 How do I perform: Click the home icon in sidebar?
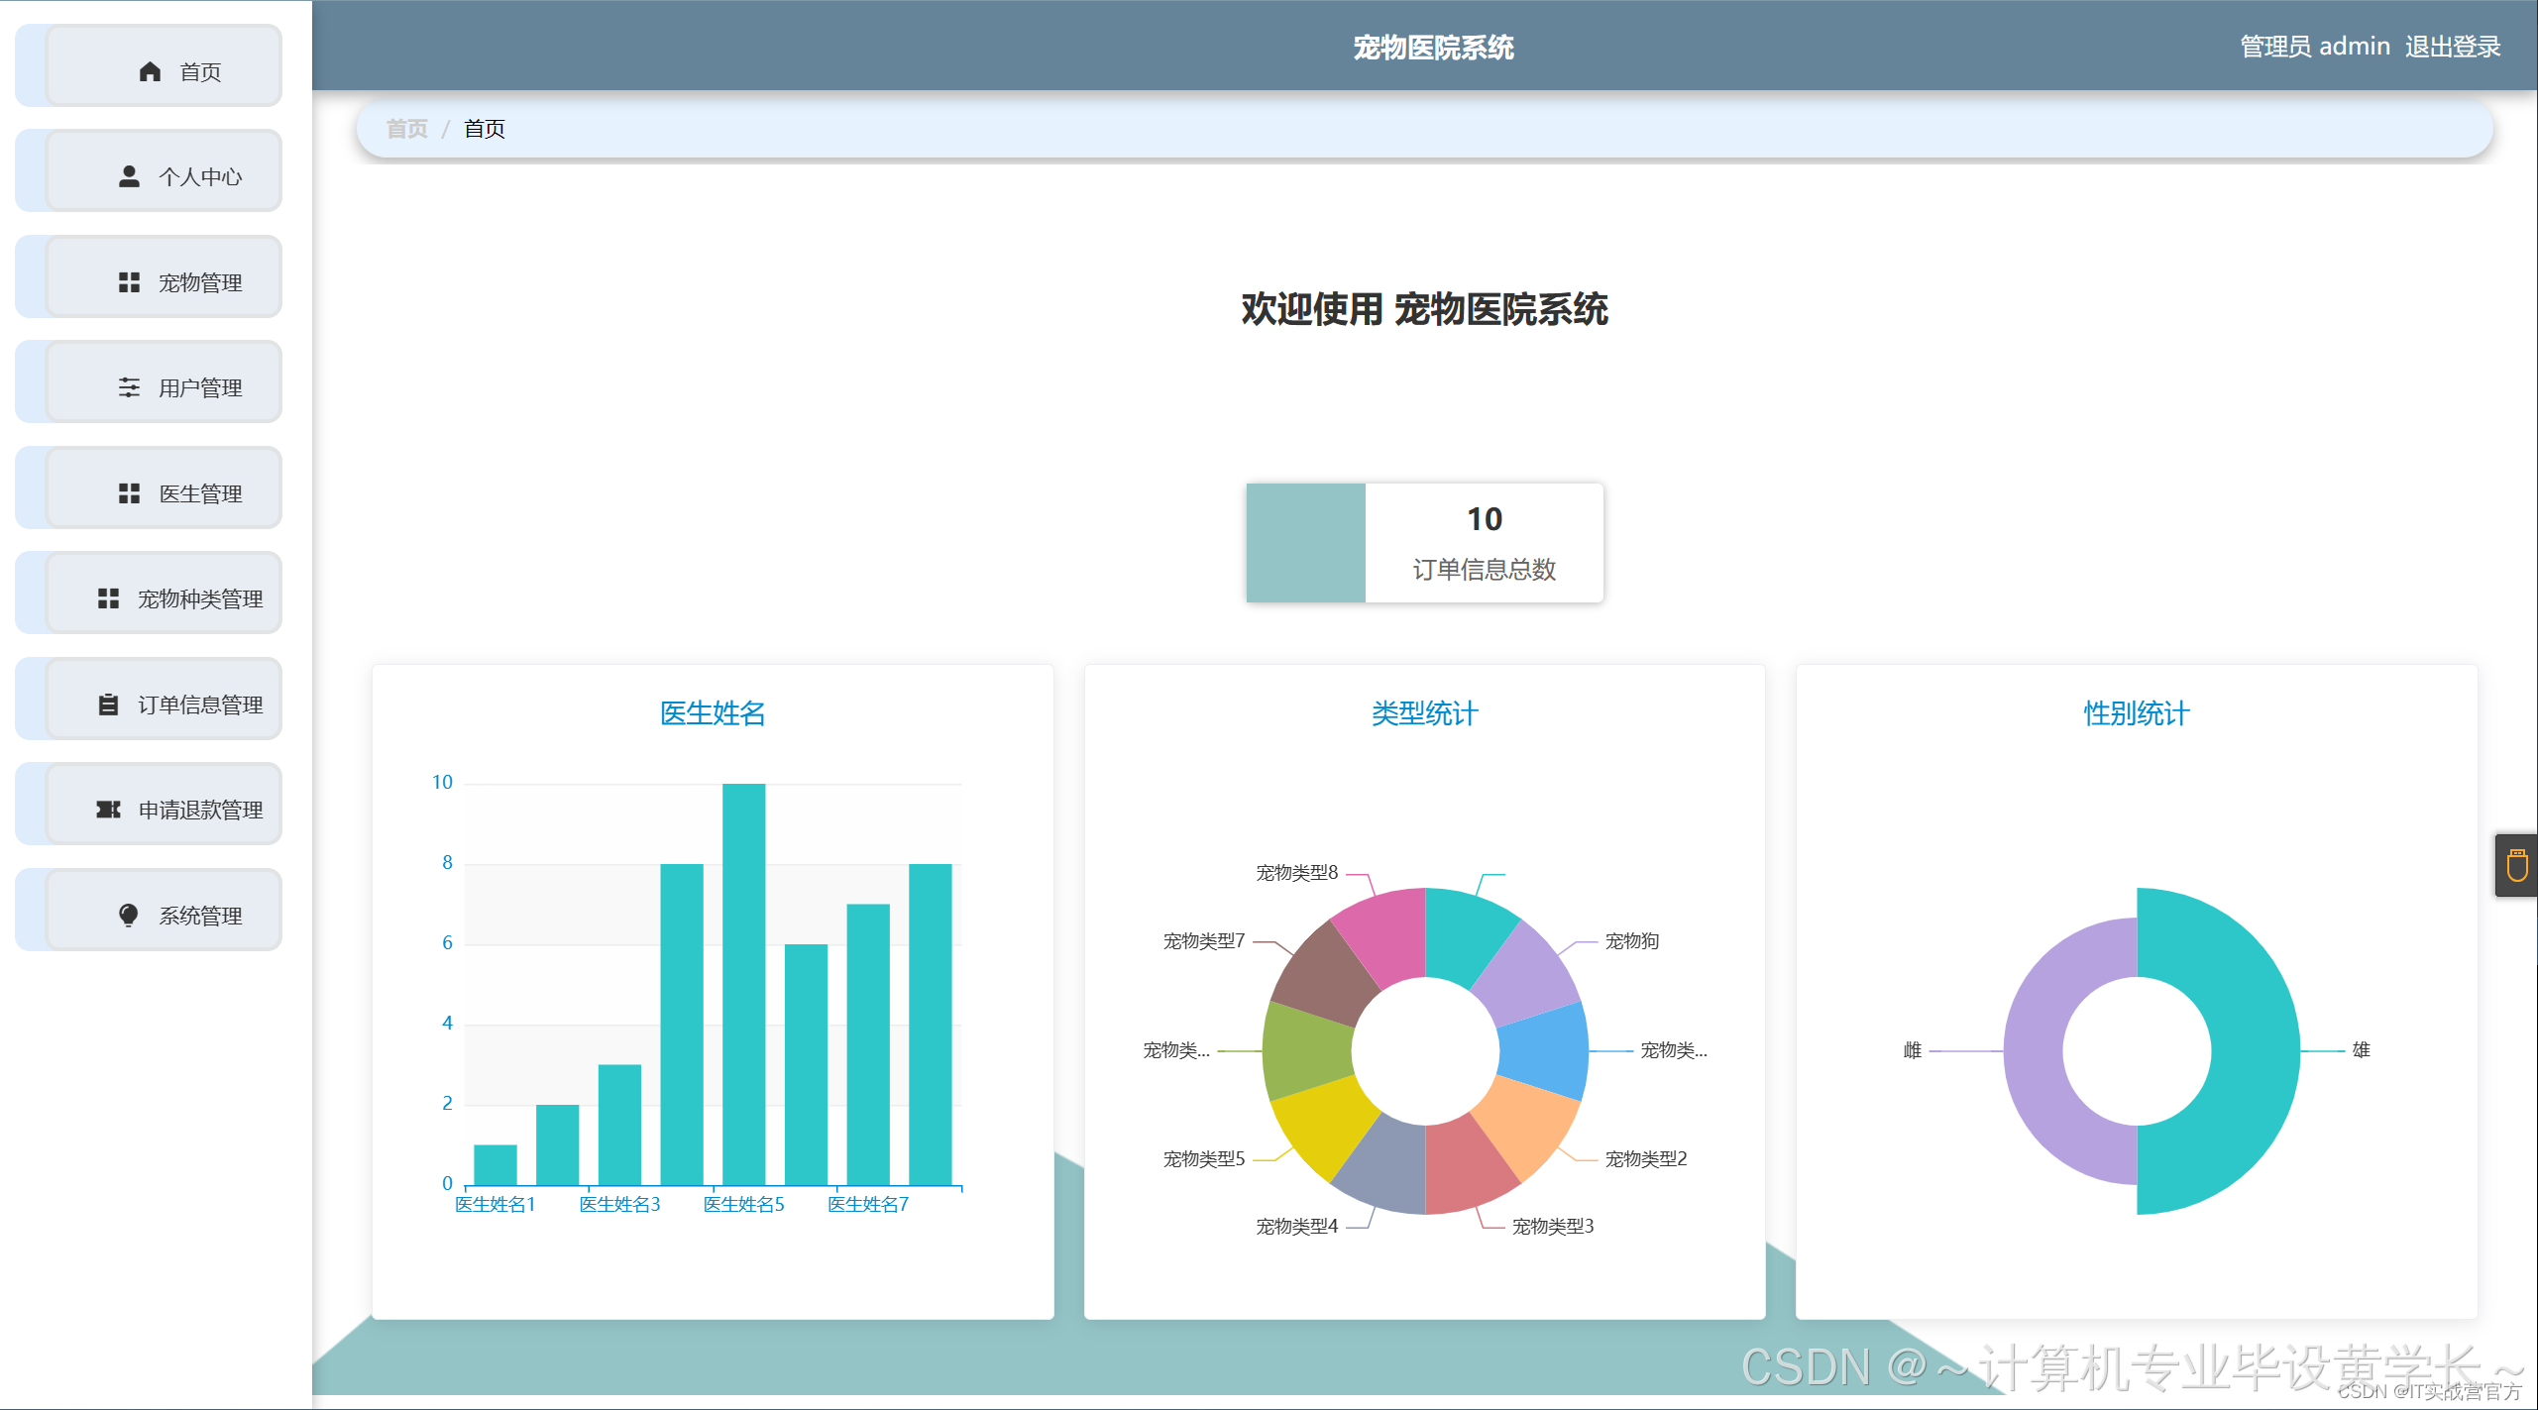pyautogui.click(x=150, y=71)
